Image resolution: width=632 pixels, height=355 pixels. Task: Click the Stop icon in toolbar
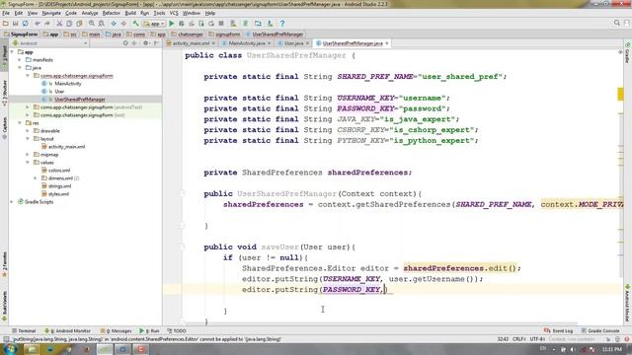221,24
